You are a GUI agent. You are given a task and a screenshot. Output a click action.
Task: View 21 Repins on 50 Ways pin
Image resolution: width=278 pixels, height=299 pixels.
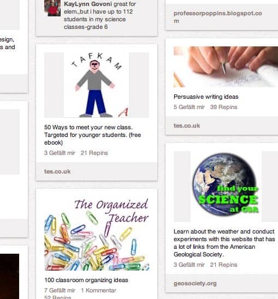tap(94, 153)
